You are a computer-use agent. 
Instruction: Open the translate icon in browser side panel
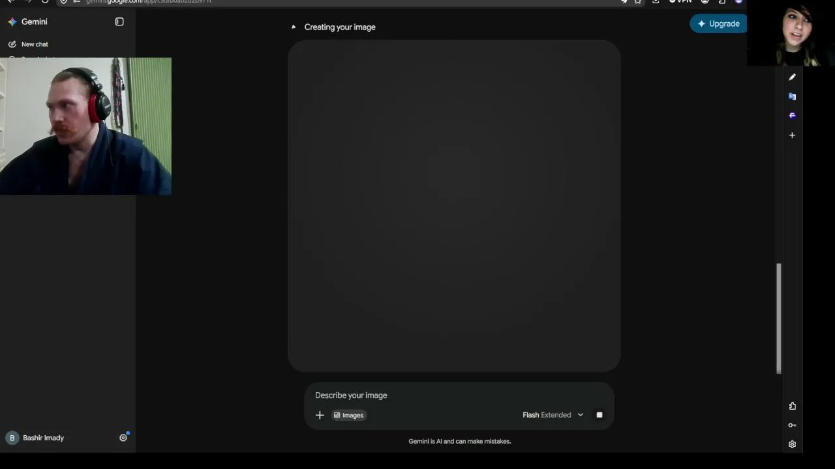(x=792, y=96)
